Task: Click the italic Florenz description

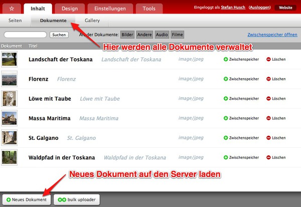Action: click(x=66, y=79)
